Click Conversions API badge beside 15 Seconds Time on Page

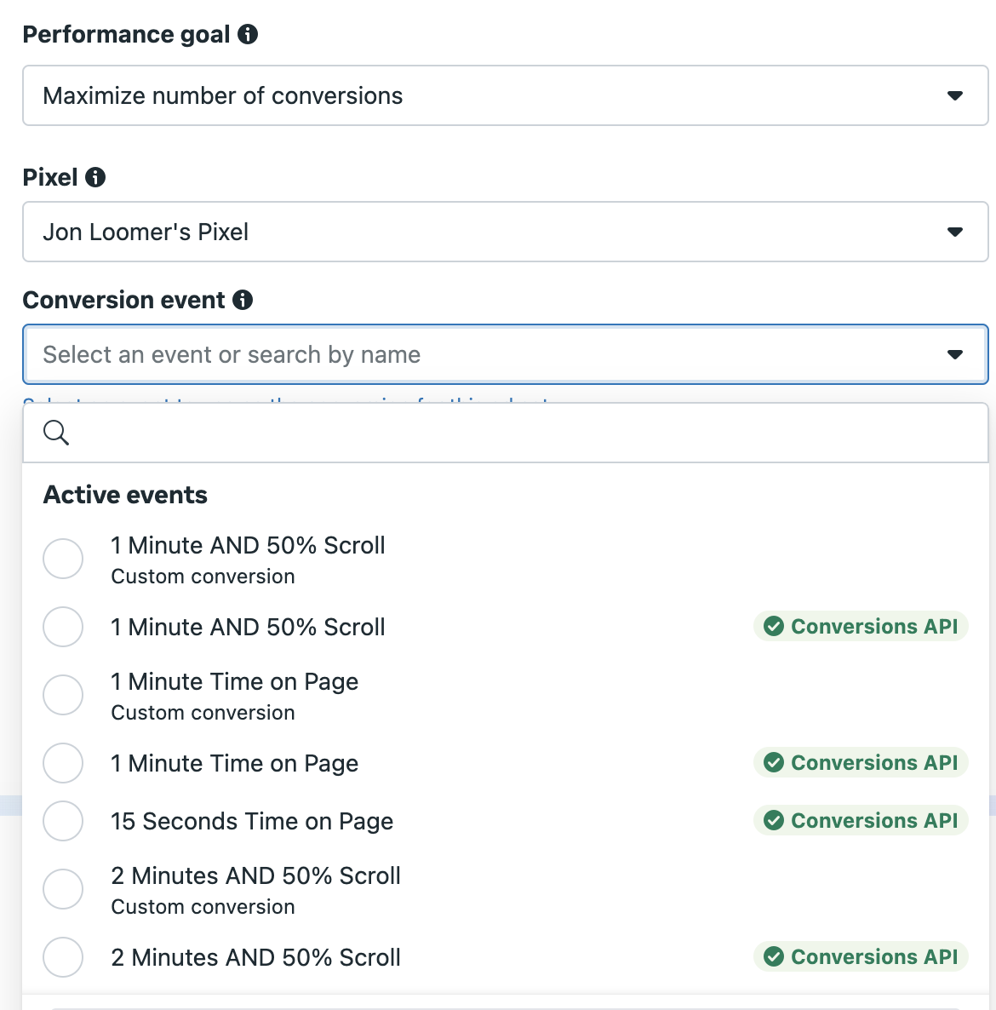(x=861, y=821)
